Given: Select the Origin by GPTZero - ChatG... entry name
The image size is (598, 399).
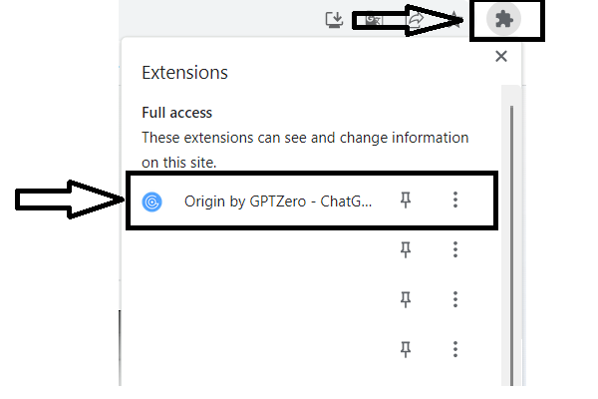Looking at the screenshot, I should pos(277,201).
